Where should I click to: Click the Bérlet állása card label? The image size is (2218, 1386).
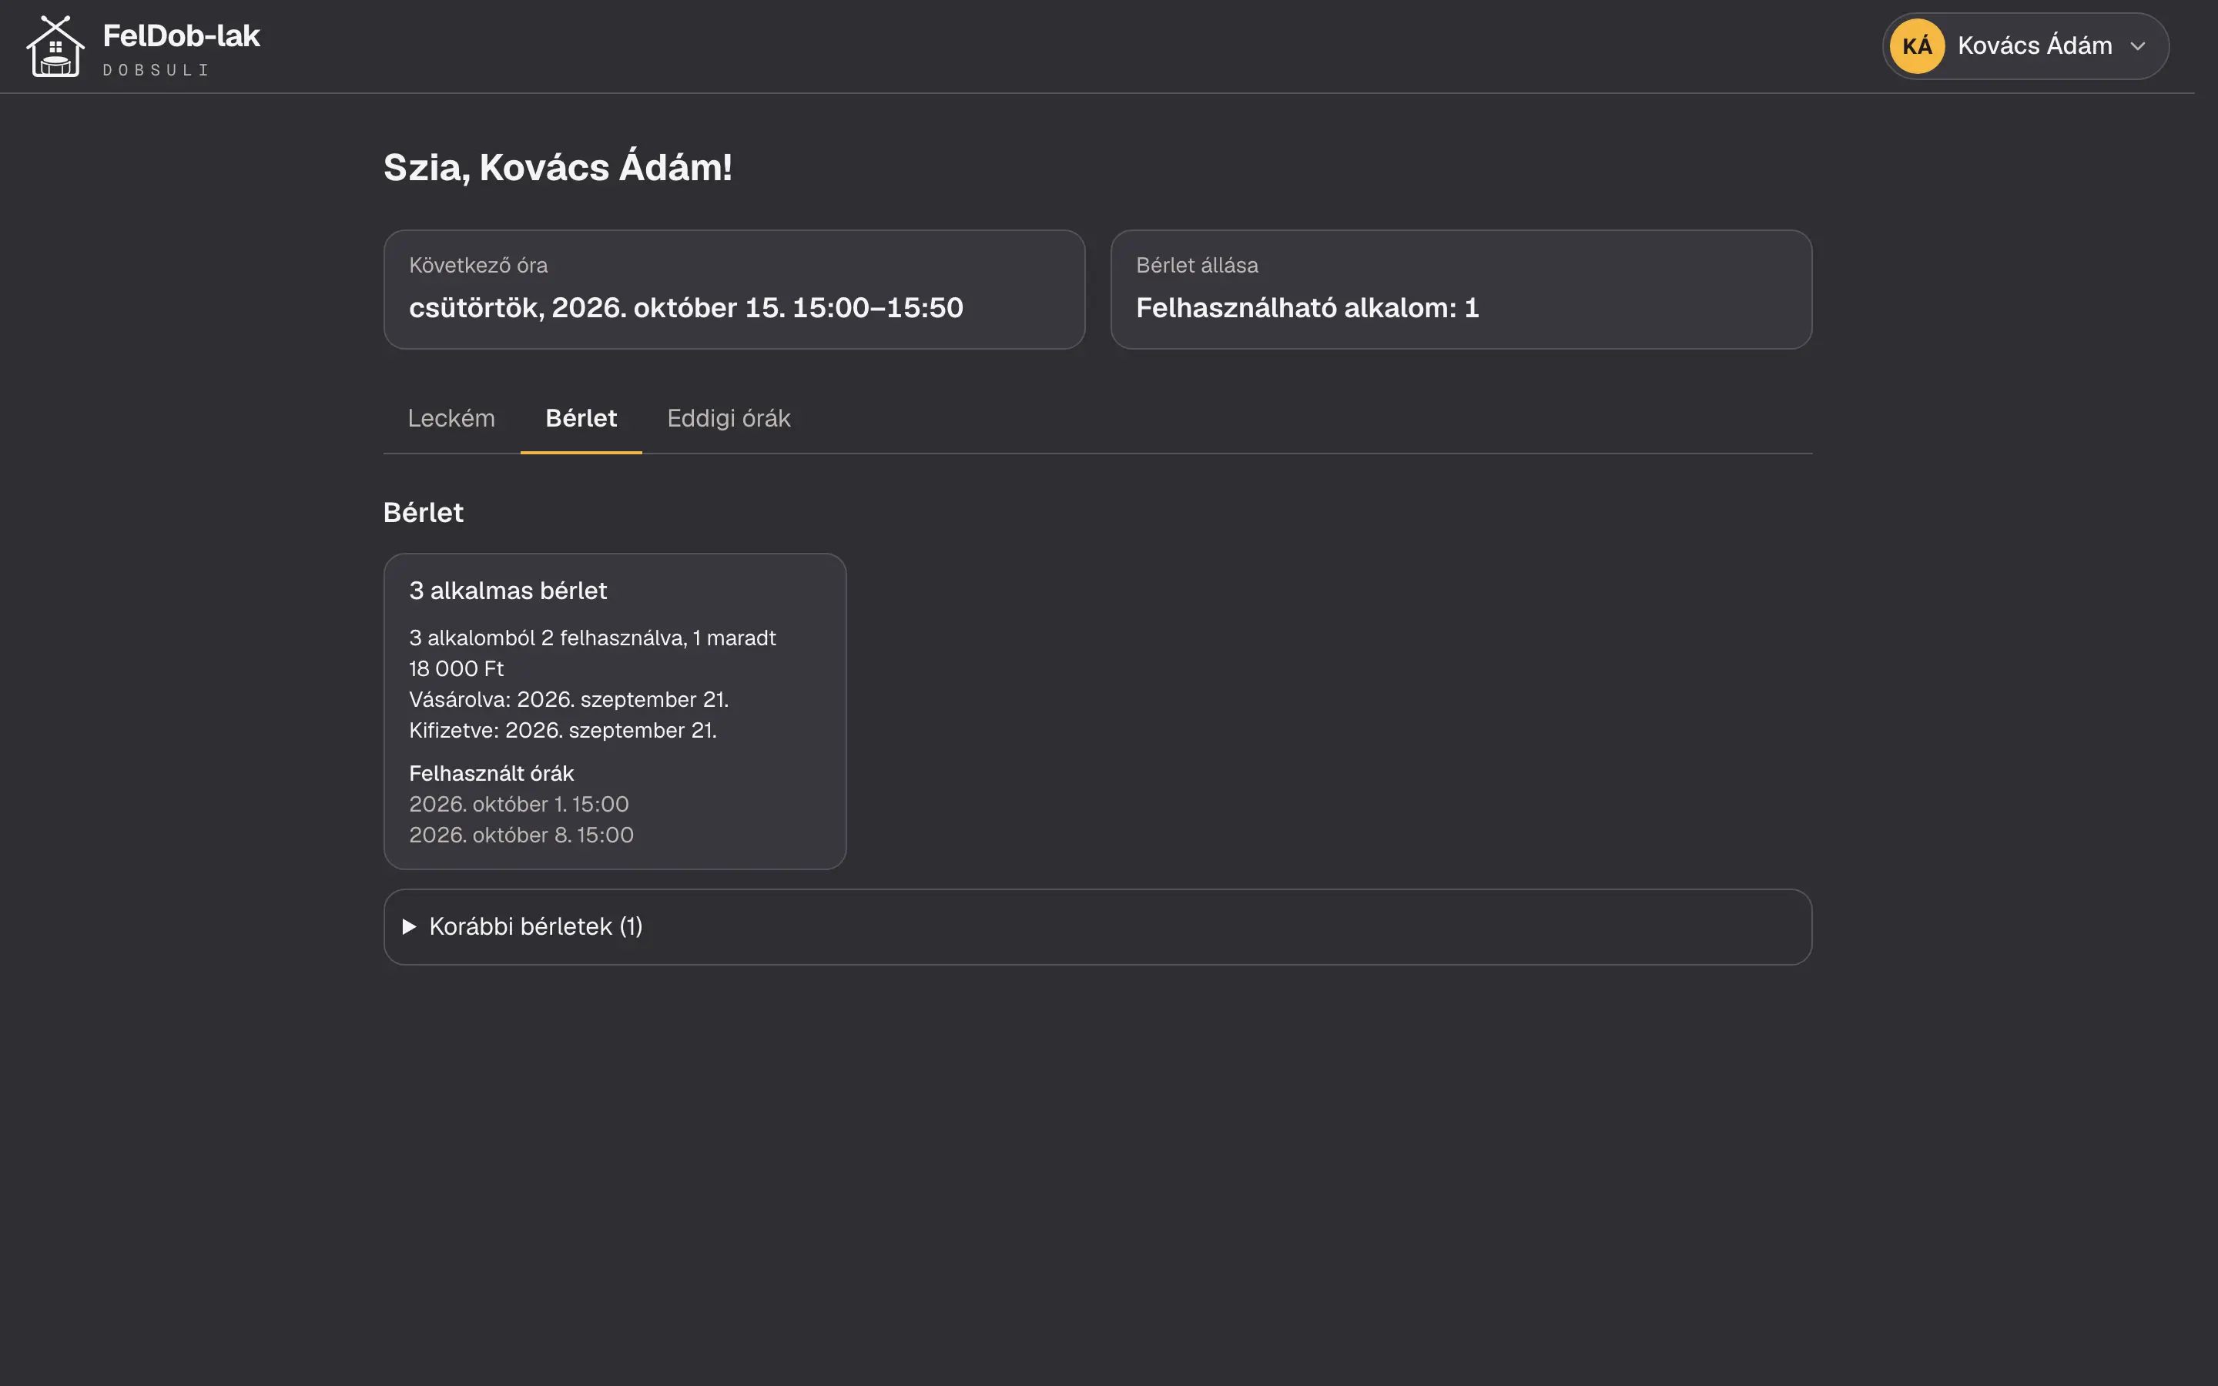click(x=1197, y=266)
